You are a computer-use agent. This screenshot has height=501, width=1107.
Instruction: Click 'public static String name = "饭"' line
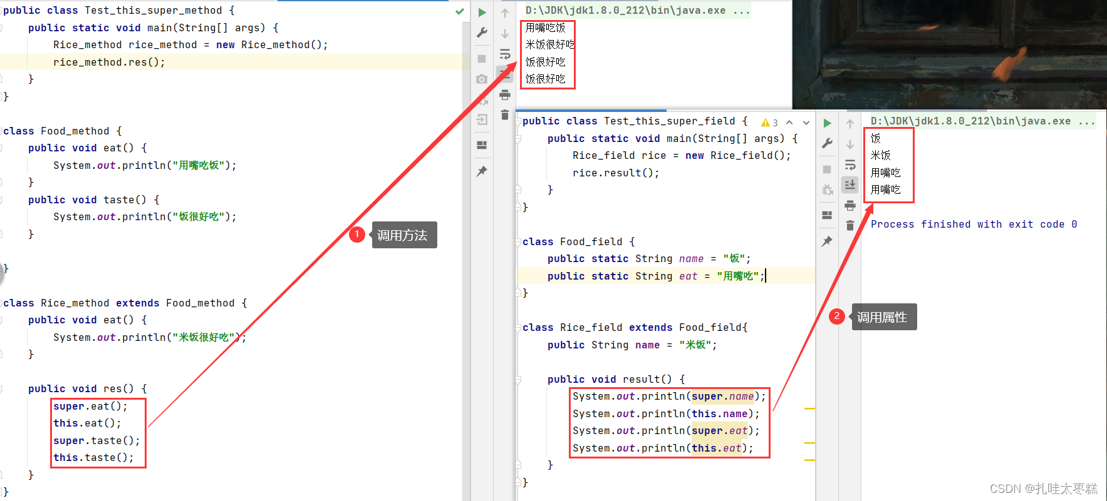[x=649, y=258]
